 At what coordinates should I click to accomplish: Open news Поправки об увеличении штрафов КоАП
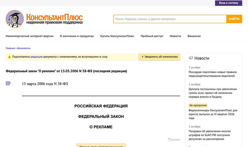(x=210, y=135)
